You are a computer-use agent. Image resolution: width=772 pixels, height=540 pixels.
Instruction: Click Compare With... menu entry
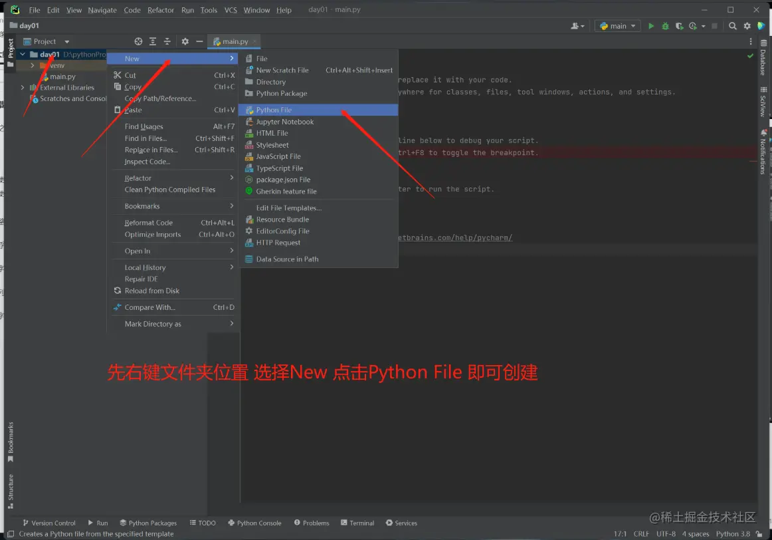point(173,307)
